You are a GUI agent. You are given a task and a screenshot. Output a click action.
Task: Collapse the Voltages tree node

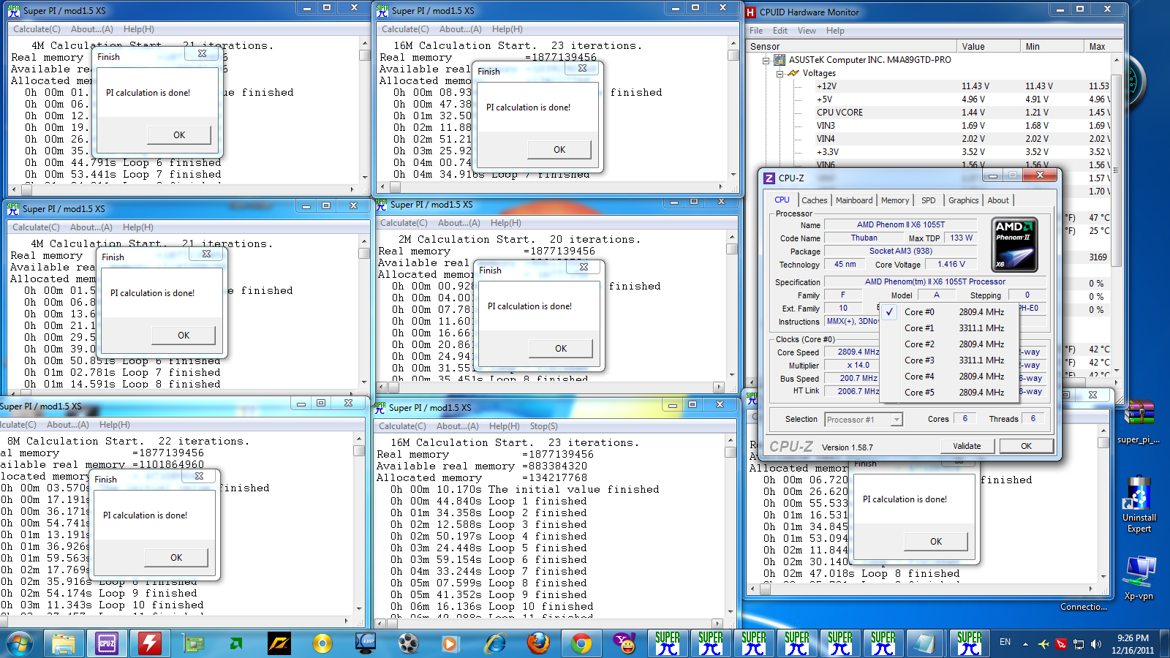point(780,73)
